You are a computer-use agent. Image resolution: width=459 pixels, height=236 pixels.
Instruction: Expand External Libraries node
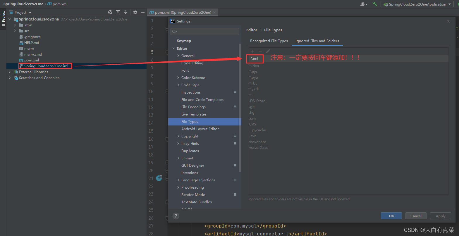pos(10,72)
